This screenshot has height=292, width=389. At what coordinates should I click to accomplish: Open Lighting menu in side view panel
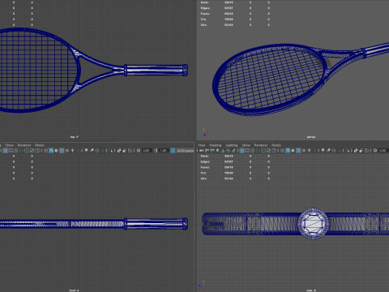(x=232, y=145)
